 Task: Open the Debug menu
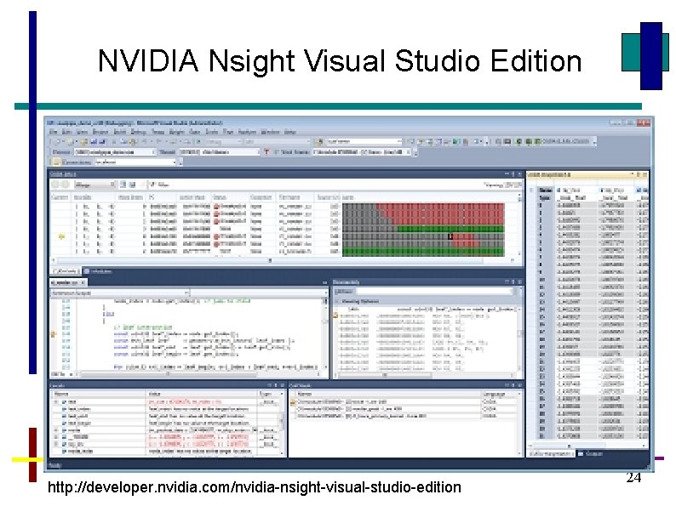coord(139,132)
